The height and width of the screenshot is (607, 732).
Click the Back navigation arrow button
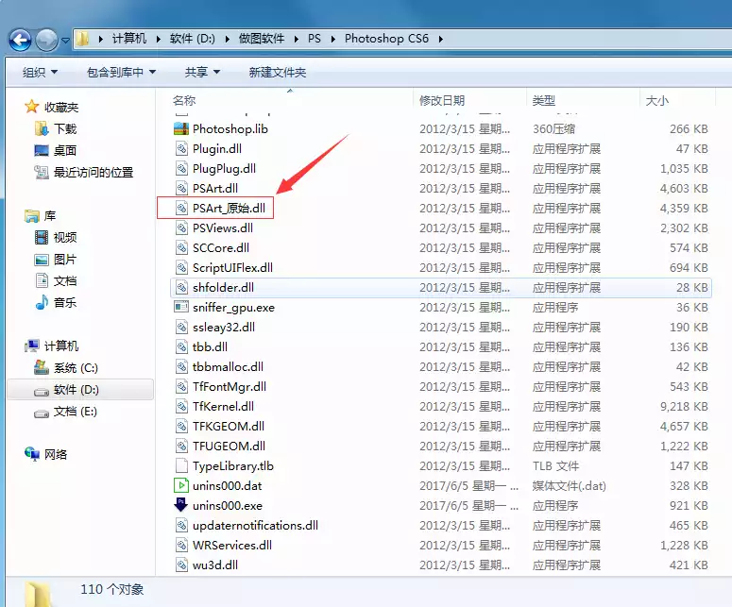pos(20,40)
